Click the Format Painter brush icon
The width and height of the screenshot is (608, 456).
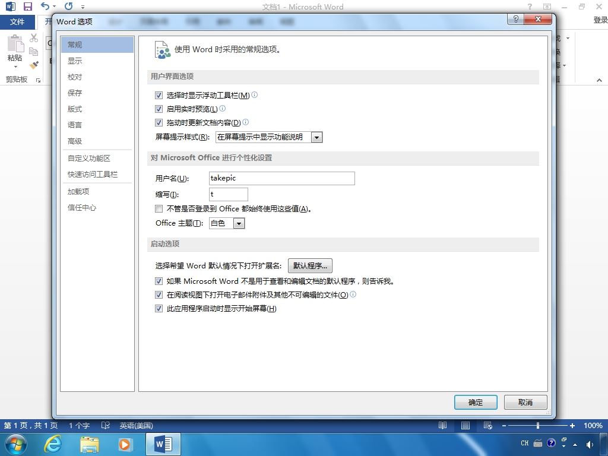coord(34,64)
